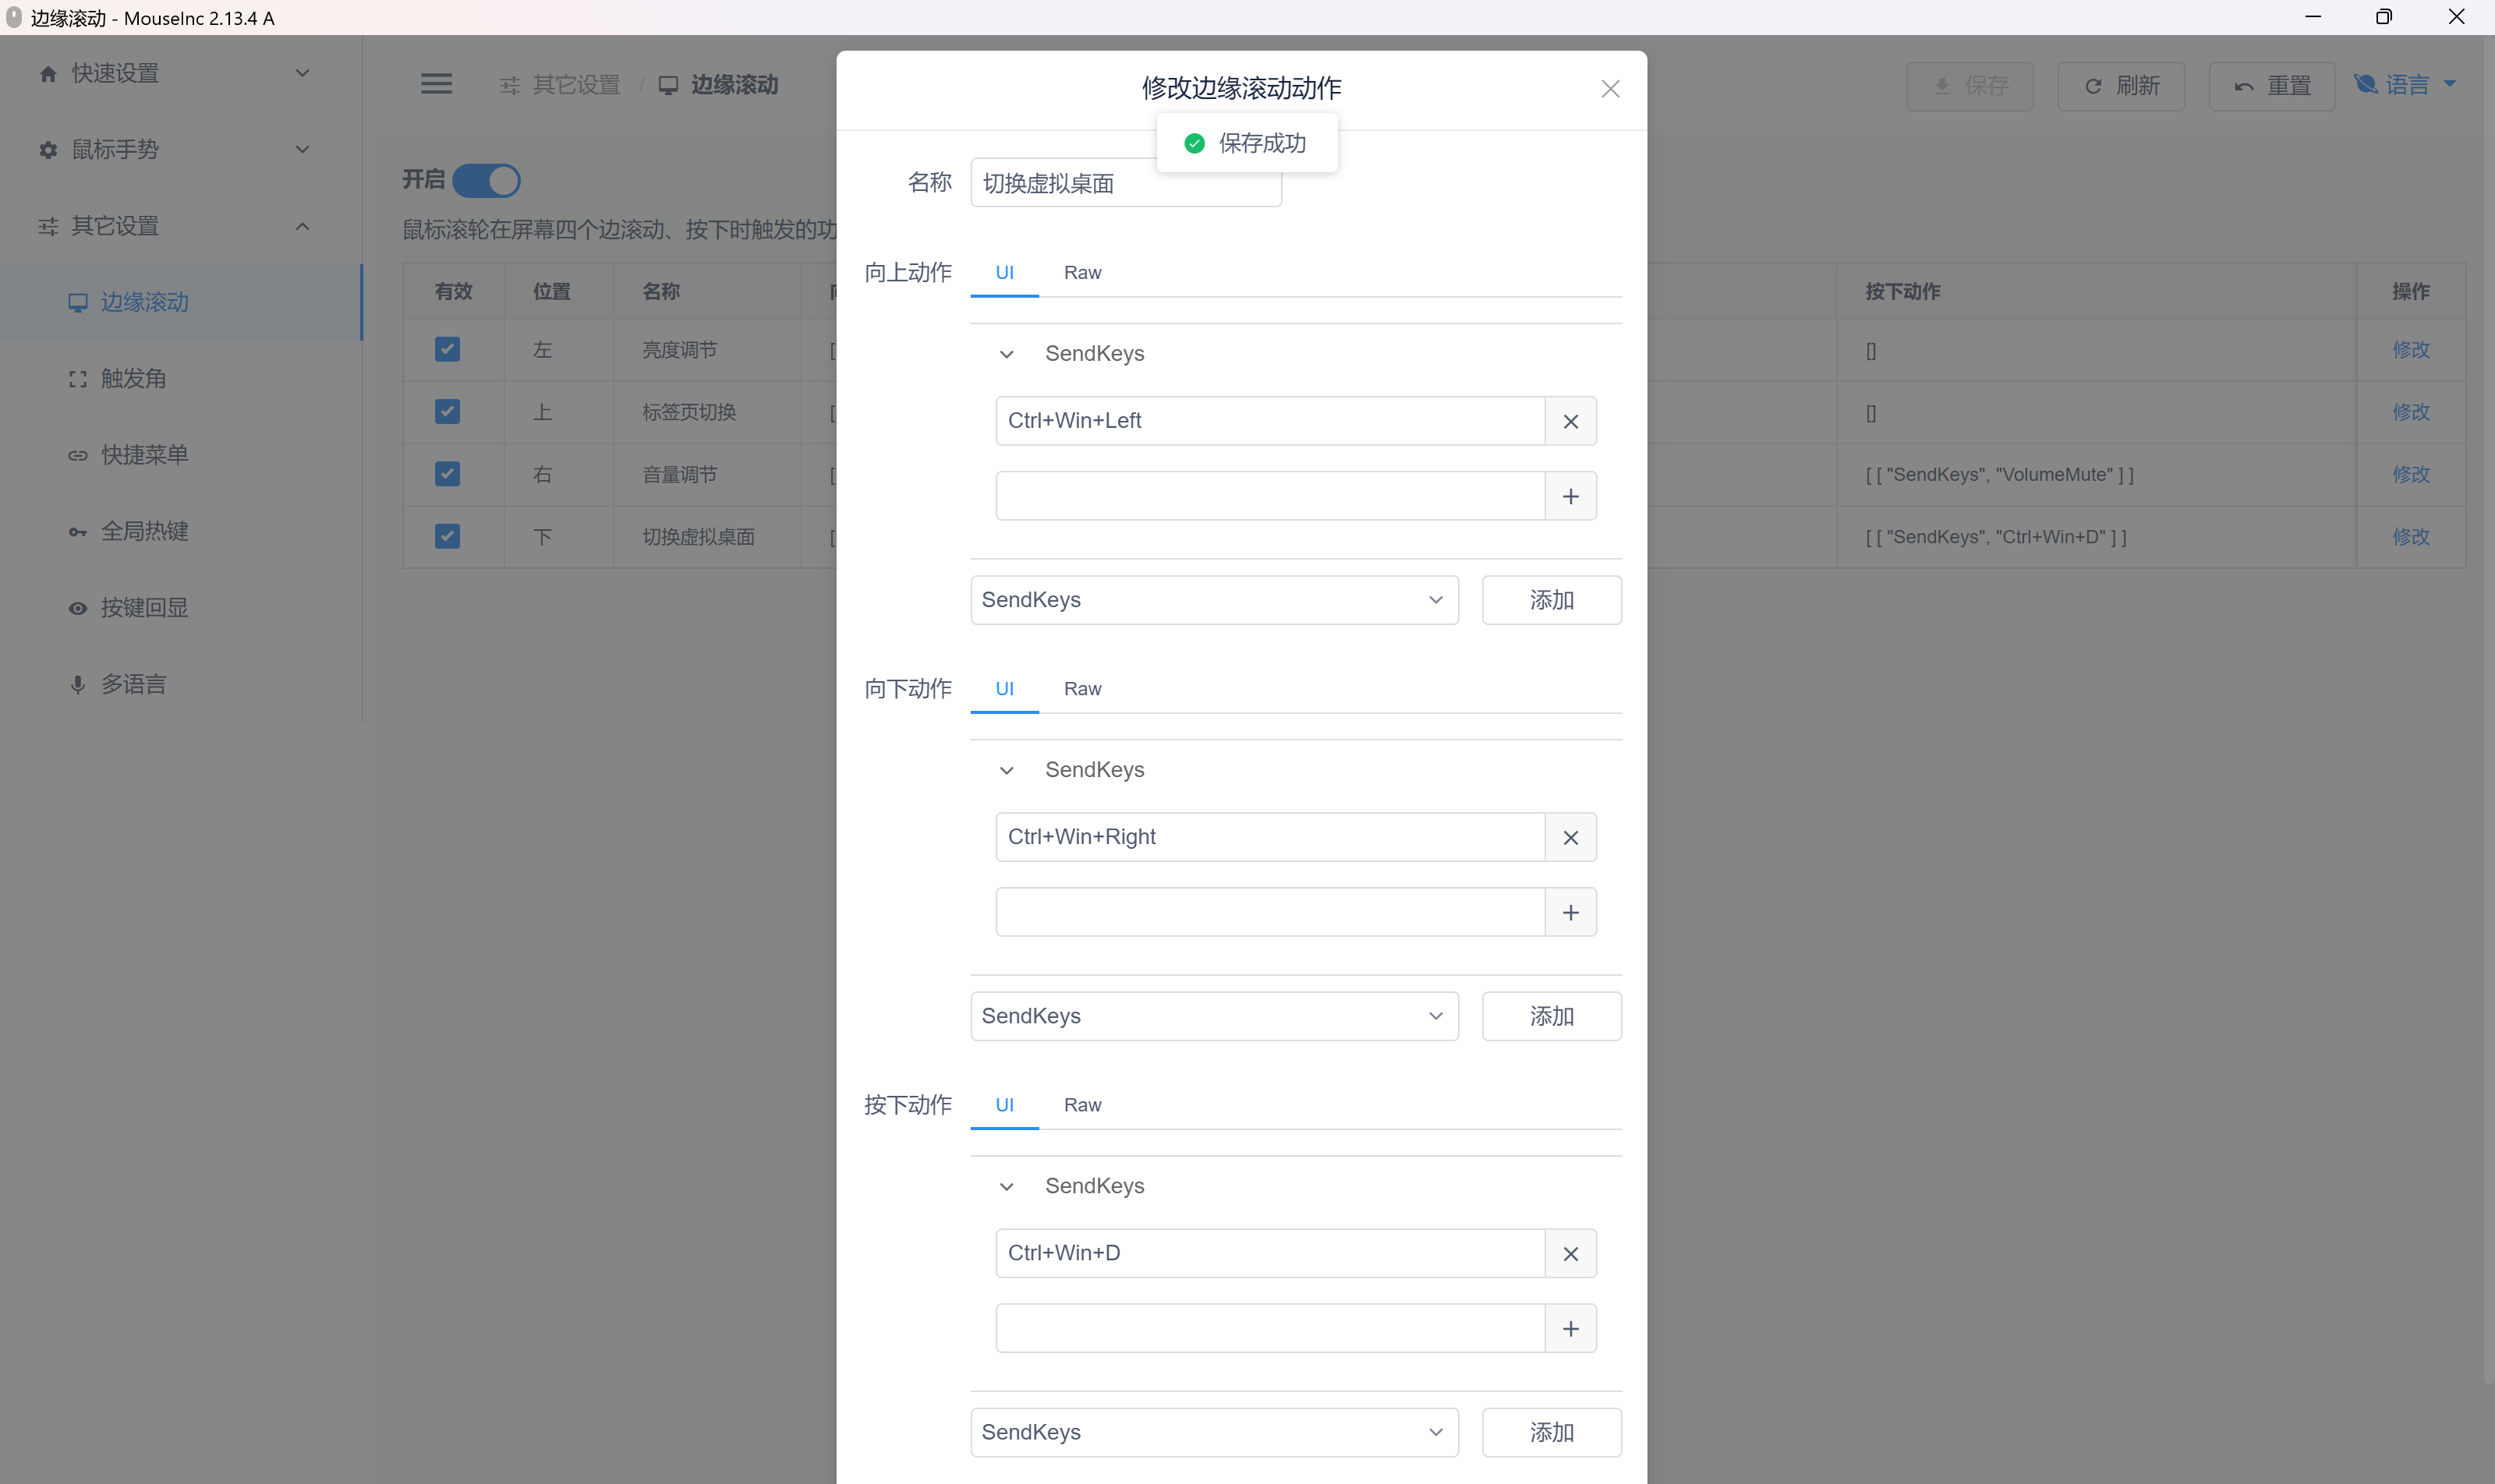Close the edit edge-scroll action dialog
This screenshot has width=2495, height=1484.
(x=1609, y=89)
